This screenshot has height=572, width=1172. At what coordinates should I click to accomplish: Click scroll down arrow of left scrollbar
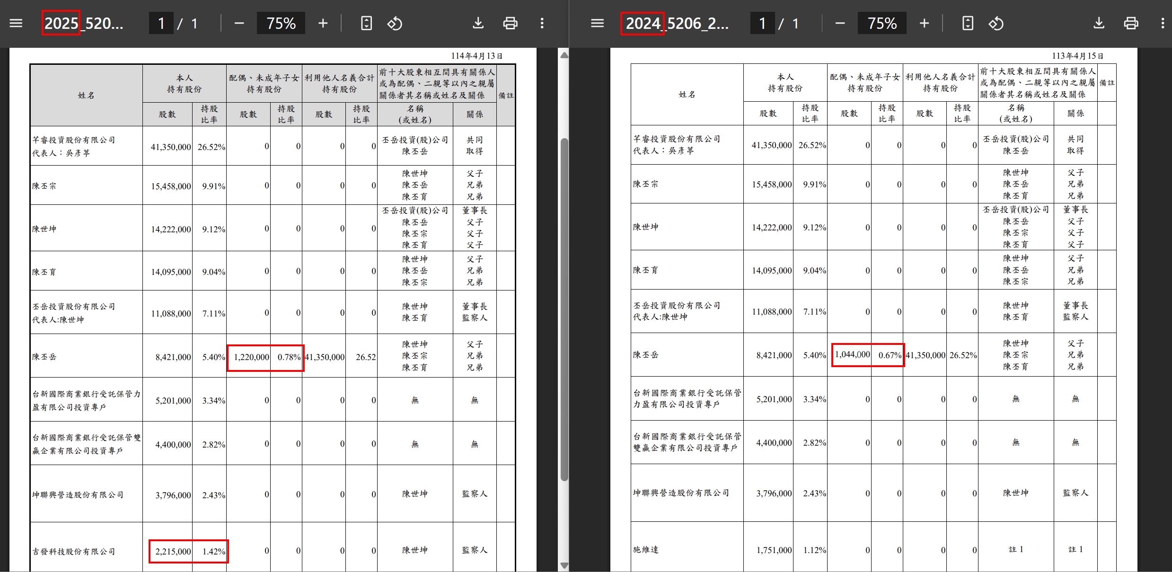564,565
